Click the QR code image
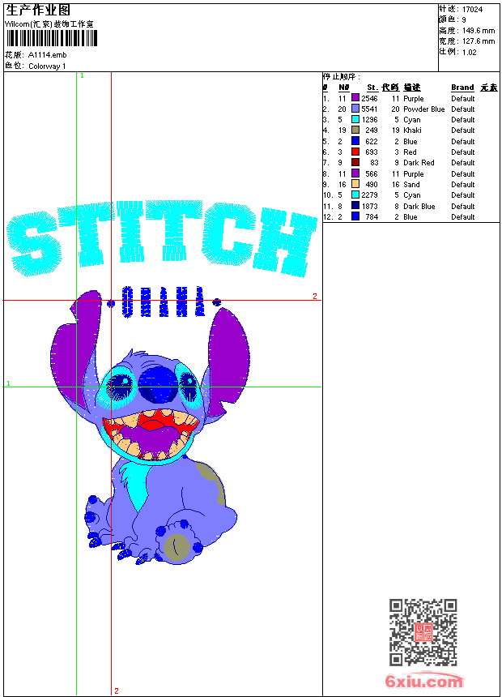The image size is (502, 697). (x=423, y=632)
